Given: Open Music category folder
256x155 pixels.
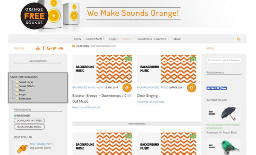Looking at the screenshot, I should click(22, 90).
